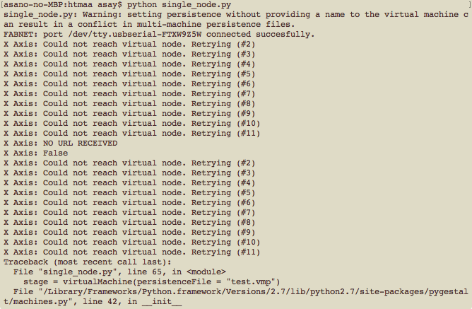Click the "test.vmp" string in code
The width and height of the screenshot is (472, 309).
click(x=251, y=282)
